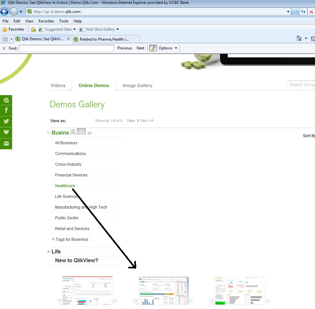Click page number 1 link

click(138, 121)
